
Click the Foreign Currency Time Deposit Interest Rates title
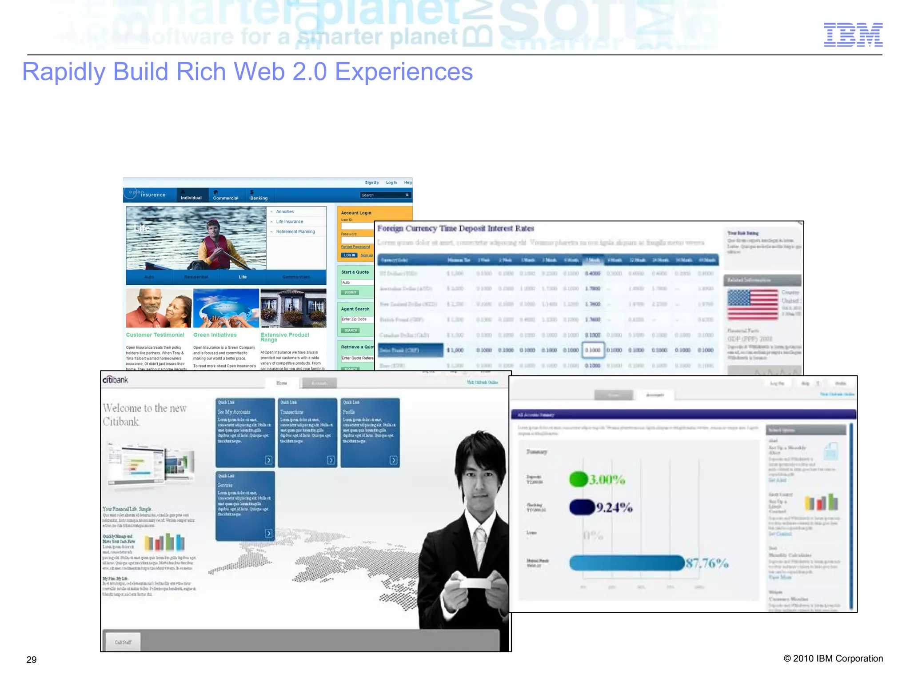pyautogui.click(x=455, y=228)
